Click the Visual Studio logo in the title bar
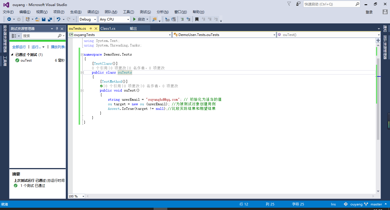The image size is (390, 210). click(6, 5)
